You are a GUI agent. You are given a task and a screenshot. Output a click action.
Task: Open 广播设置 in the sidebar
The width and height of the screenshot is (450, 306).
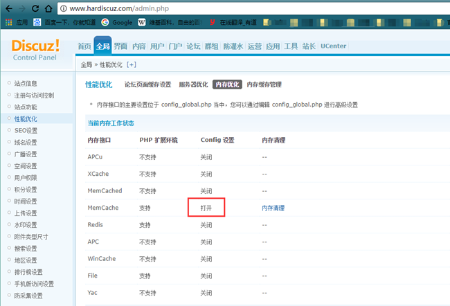(26, 154)
